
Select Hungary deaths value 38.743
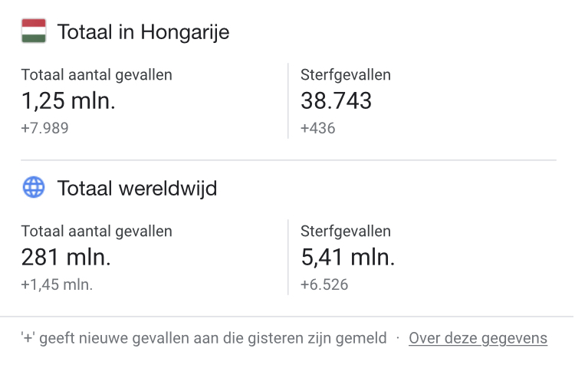[337, 101]
